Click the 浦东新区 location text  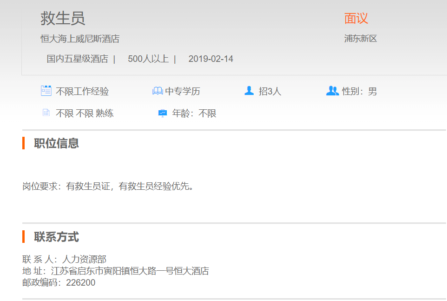point(361,39)
